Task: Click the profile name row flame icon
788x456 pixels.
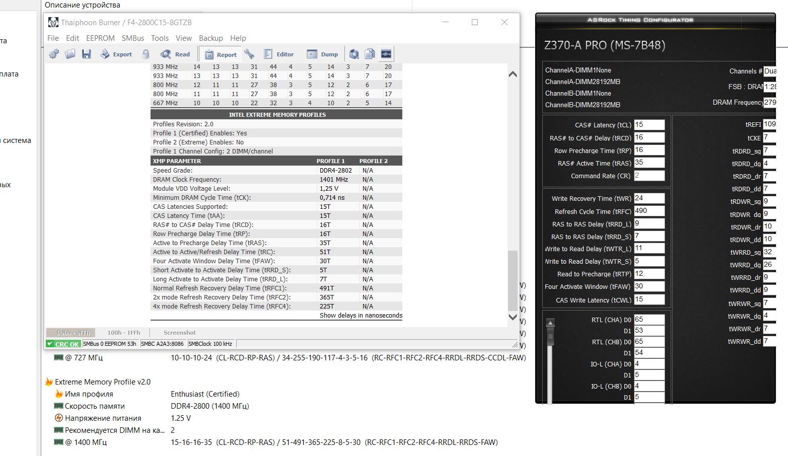Action: click(x=59, y=394)
